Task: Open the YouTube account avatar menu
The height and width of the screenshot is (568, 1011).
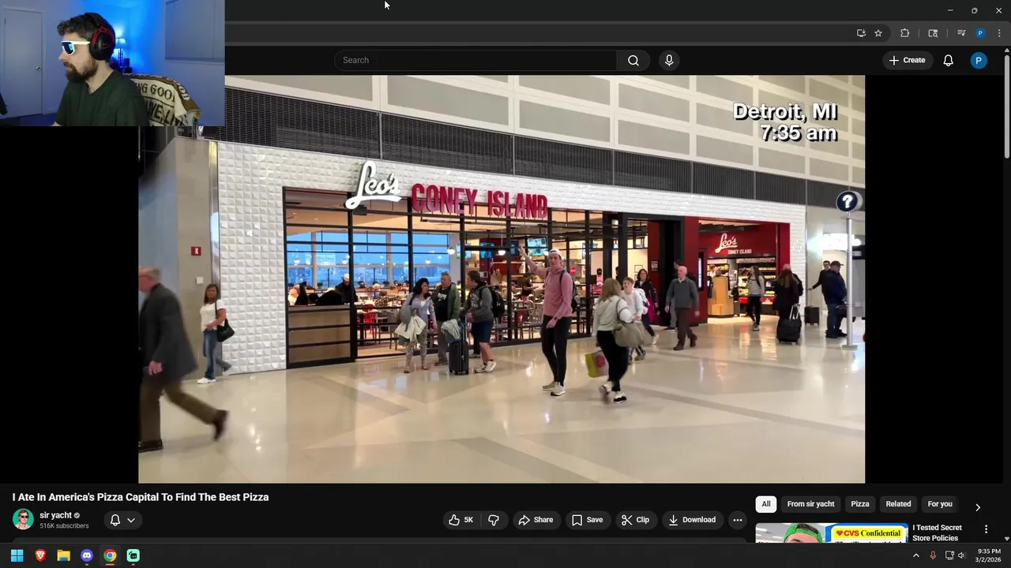Action: click(x=979, y=60)
